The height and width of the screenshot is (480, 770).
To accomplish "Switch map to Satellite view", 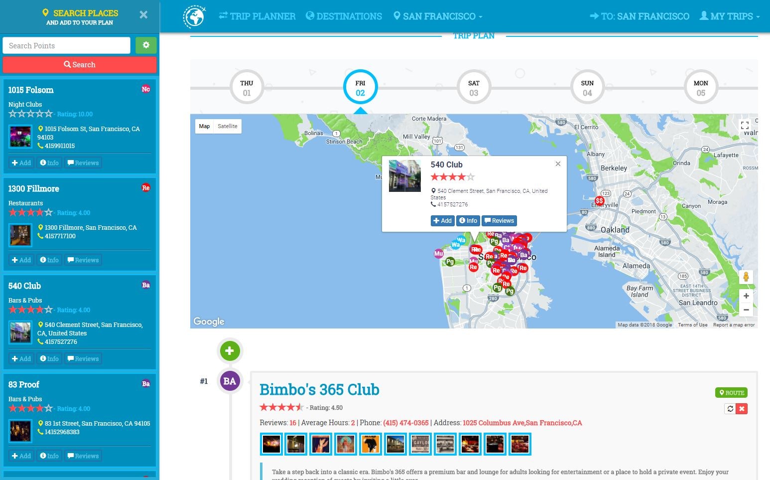I will (x=228, y=127).
